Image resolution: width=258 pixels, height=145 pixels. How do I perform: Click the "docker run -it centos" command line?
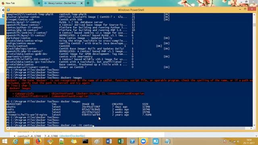point(77,125)
